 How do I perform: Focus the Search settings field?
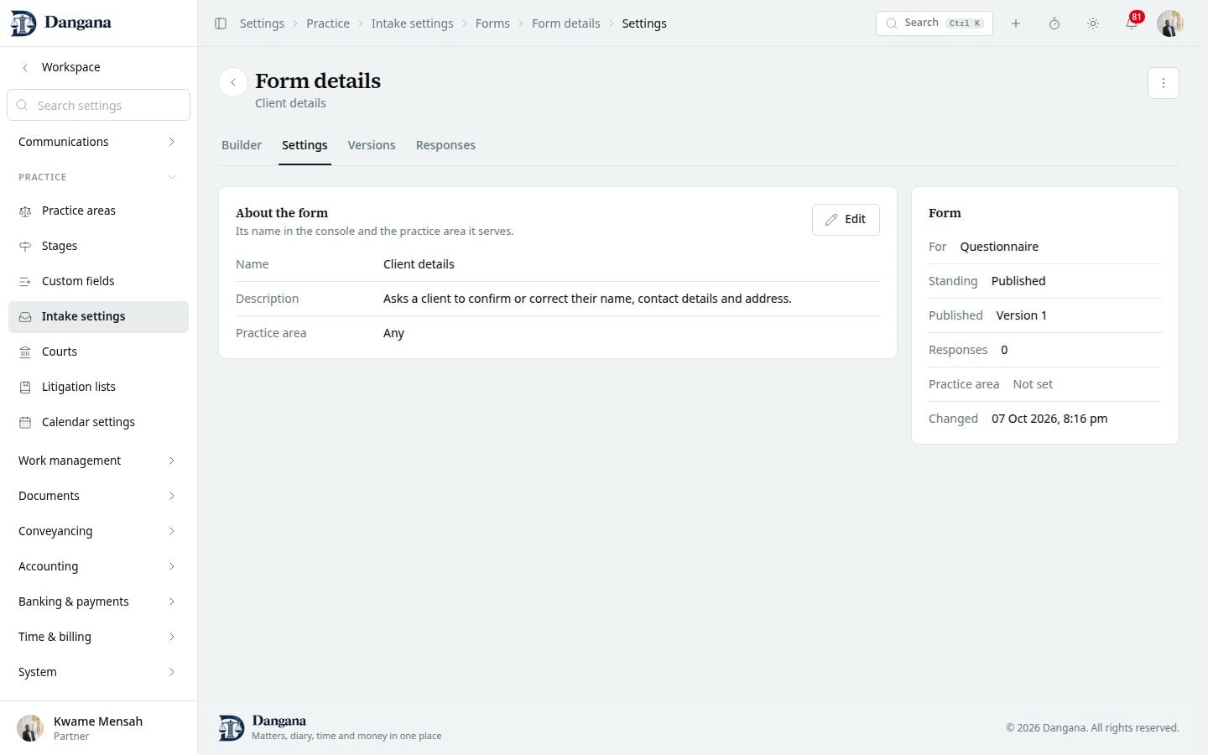pyautogui.click(x=99, y=105)
